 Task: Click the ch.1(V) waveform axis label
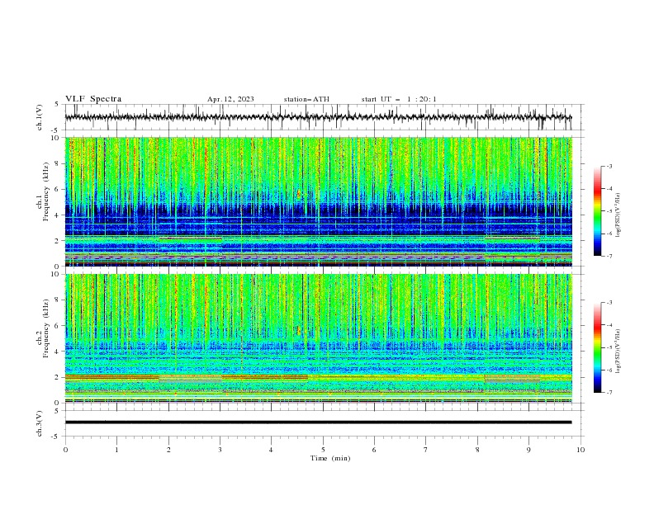tap(40, 117)
